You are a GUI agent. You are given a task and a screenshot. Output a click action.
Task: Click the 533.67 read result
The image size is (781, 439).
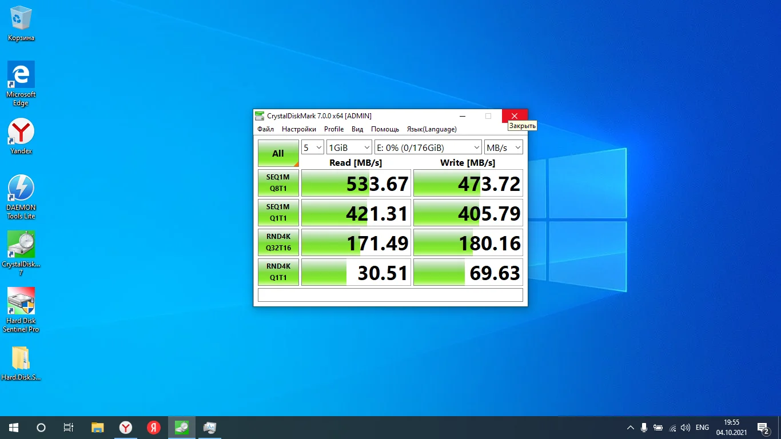point(356,183)
